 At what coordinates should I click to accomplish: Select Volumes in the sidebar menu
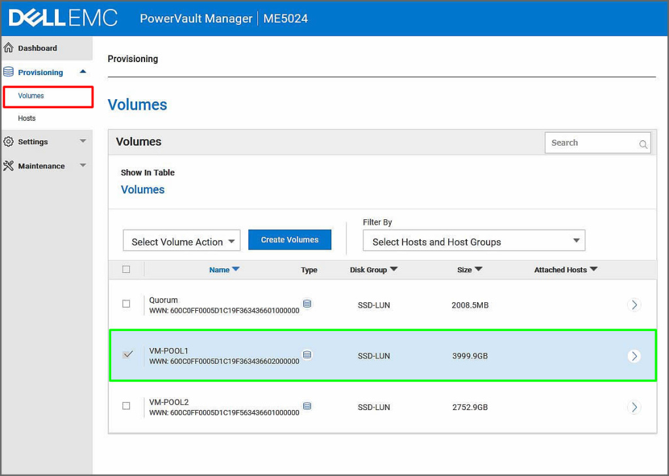click(31, 96)
